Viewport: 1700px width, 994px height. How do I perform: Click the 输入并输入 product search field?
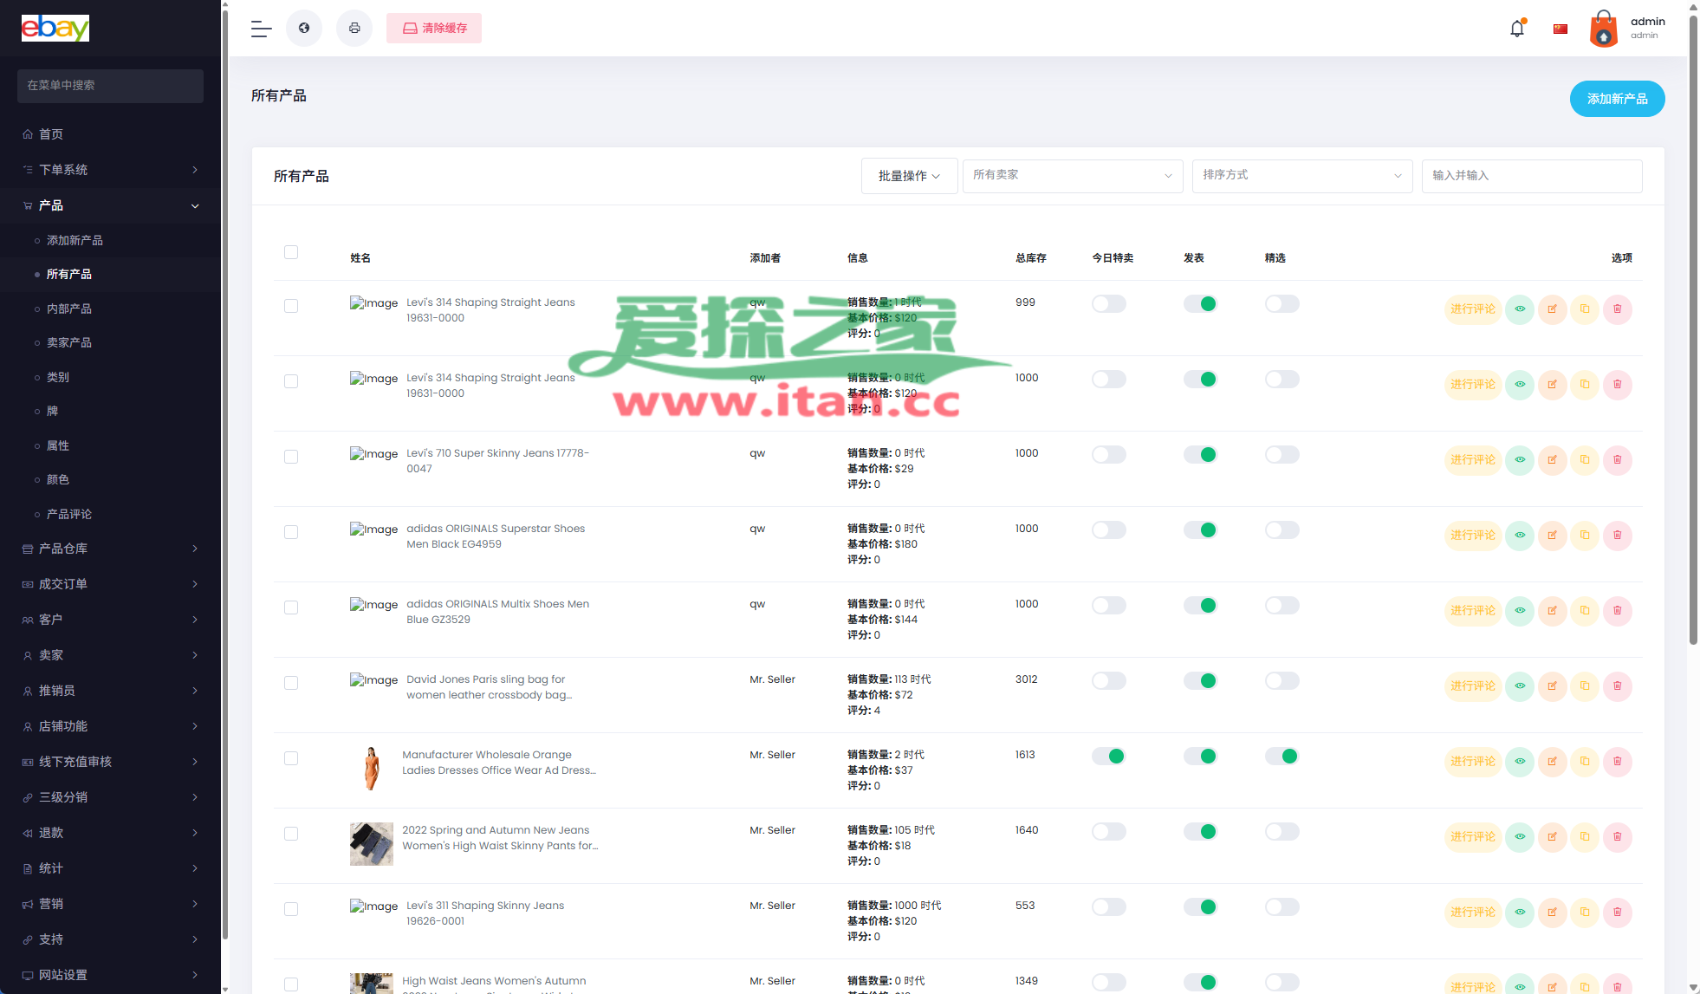click(x=1532, y=176)
